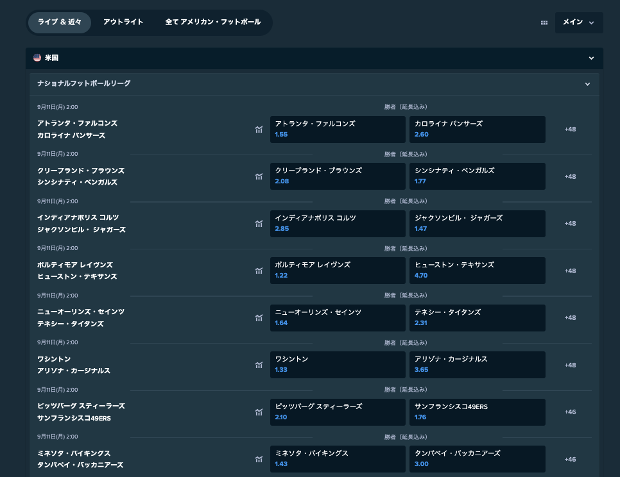Open stats icon for New Orleans Saints match
This screenshot has height=477, width=620.
click(x=259, y=318)
